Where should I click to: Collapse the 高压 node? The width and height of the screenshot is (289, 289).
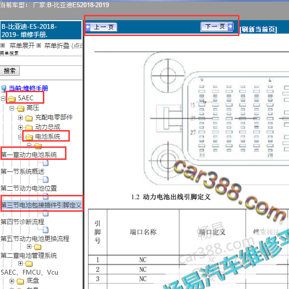(12, 108)
